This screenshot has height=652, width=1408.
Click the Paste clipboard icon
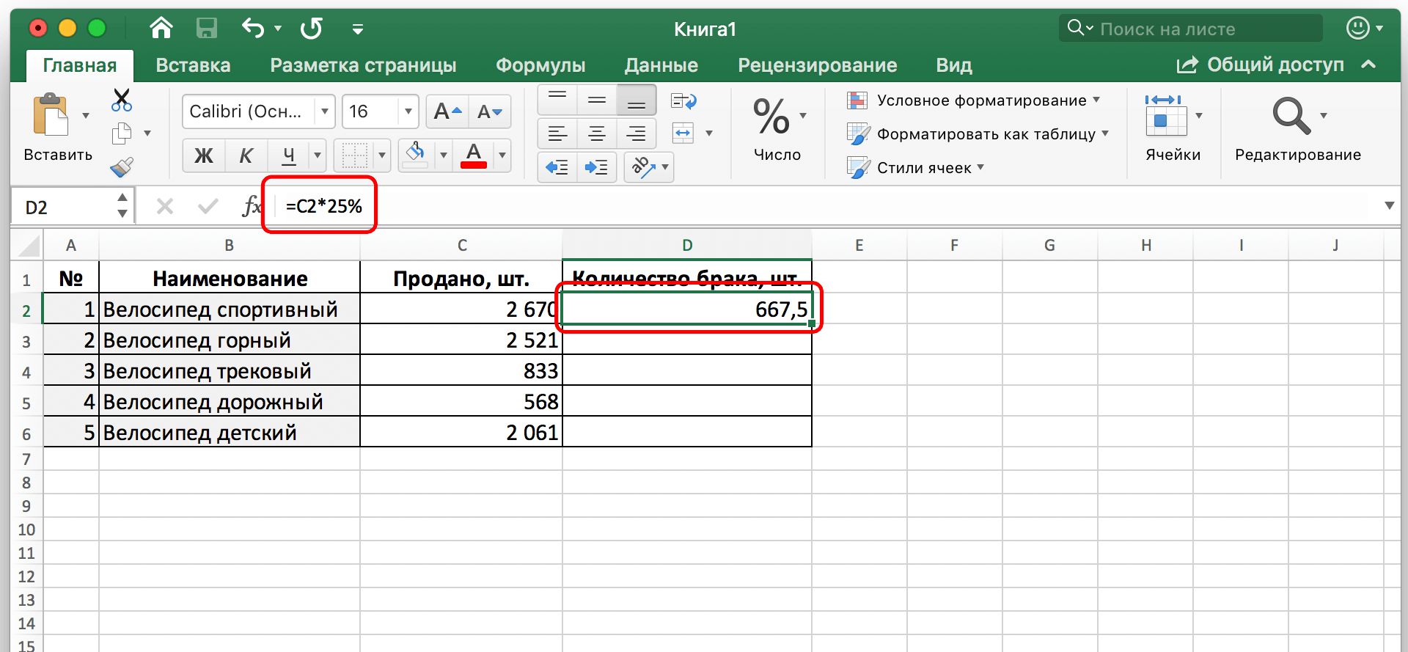(x=51, y=114)
